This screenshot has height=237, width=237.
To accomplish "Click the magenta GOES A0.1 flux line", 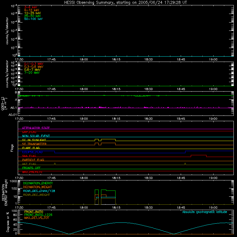I will (x=126, y=108).
